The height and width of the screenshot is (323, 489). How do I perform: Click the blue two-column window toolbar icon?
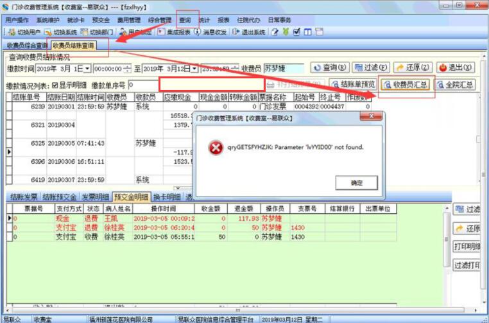pyautogui.click(x=307, y=32)
